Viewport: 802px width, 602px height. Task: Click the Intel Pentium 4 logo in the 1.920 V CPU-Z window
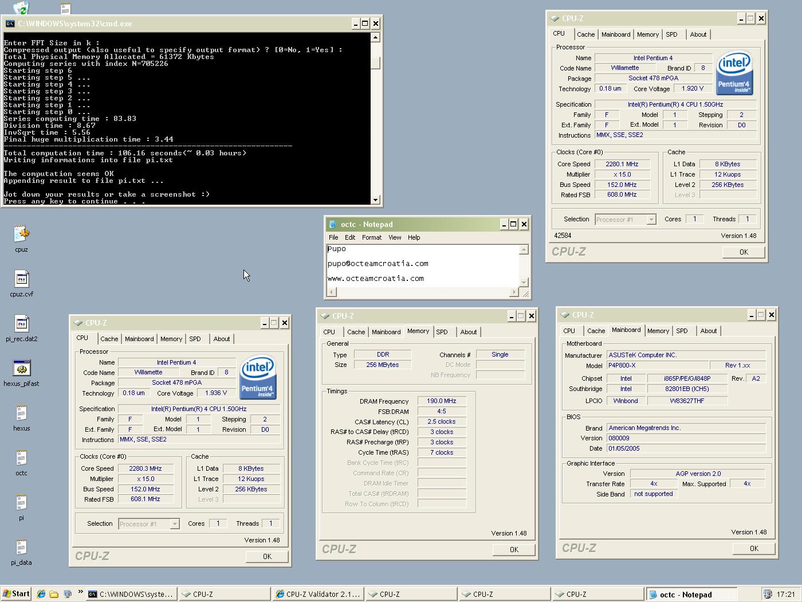(734, 73)
